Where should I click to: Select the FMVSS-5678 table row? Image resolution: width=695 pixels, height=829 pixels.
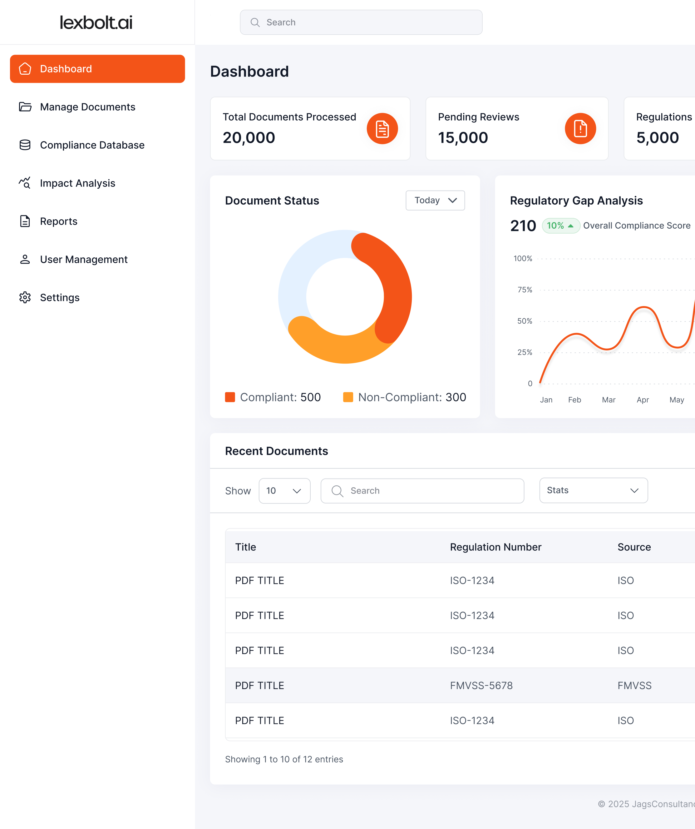(460, 685)
